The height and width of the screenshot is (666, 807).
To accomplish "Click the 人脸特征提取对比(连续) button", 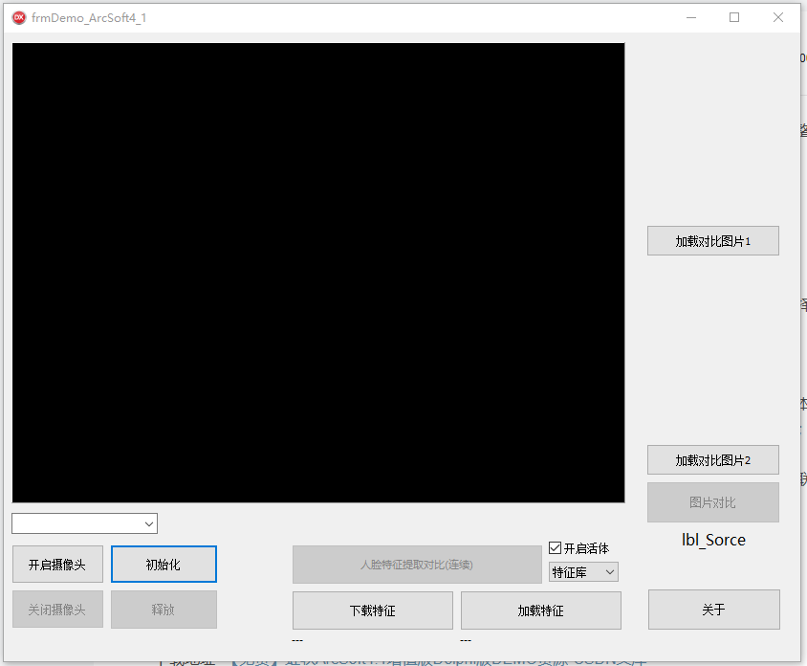I will pyautogui.click(x=418, y=565).
